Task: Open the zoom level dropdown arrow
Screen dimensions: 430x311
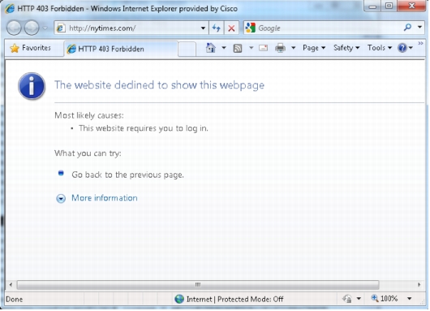Action: click(410, 299)
